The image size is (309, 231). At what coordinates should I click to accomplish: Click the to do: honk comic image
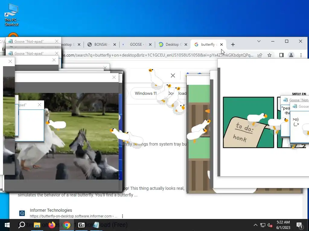[249, 122]
